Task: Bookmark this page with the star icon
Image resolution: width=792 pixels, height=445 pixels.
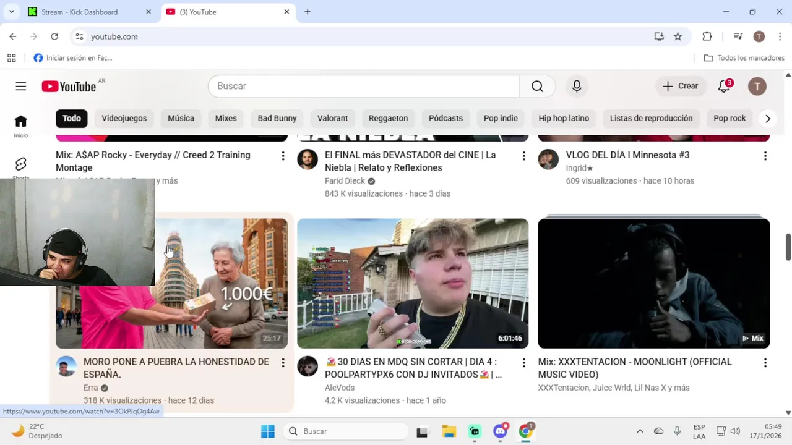Action: (678, 36)
